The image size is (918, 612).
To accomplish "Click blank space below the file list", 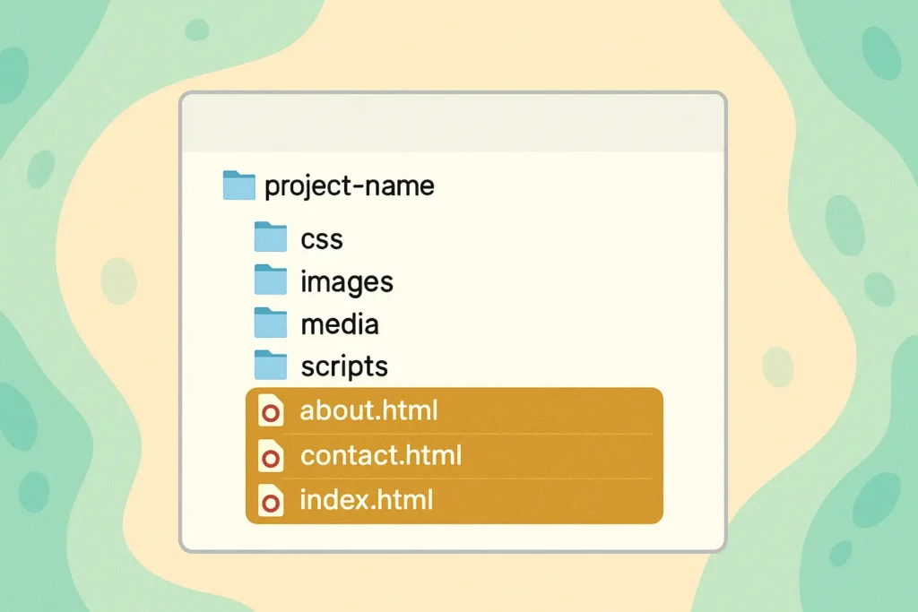I will click(x=454, y=537).
